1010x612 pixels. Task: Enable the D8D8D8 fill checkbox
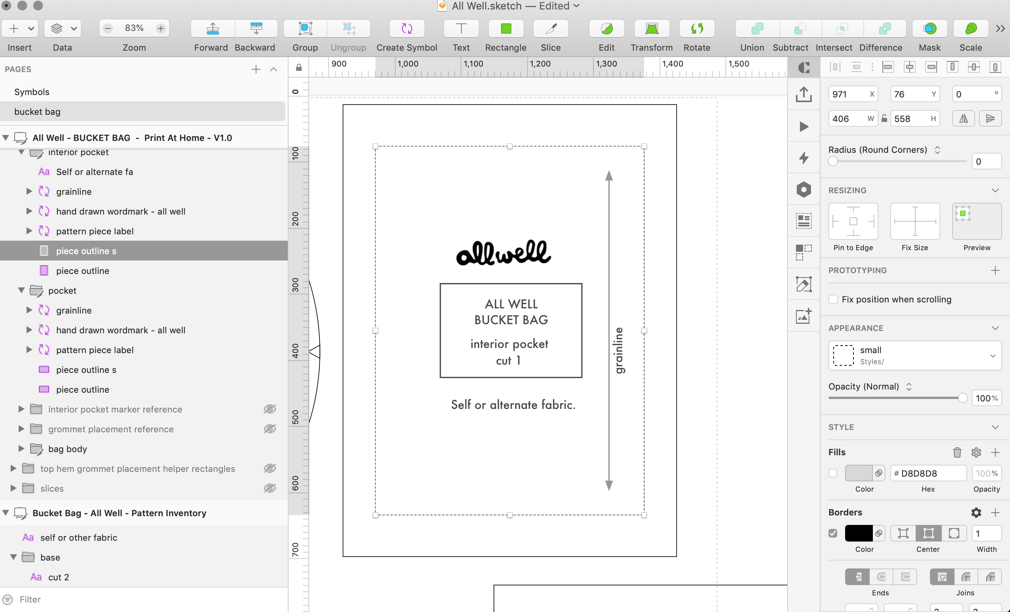tap(832, 473)
